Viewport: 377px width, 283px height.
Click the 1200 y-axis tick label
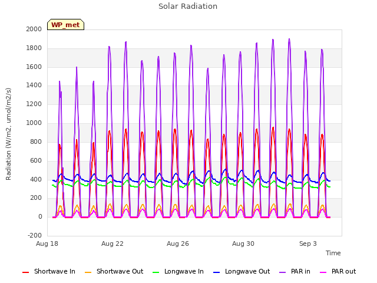34,104
